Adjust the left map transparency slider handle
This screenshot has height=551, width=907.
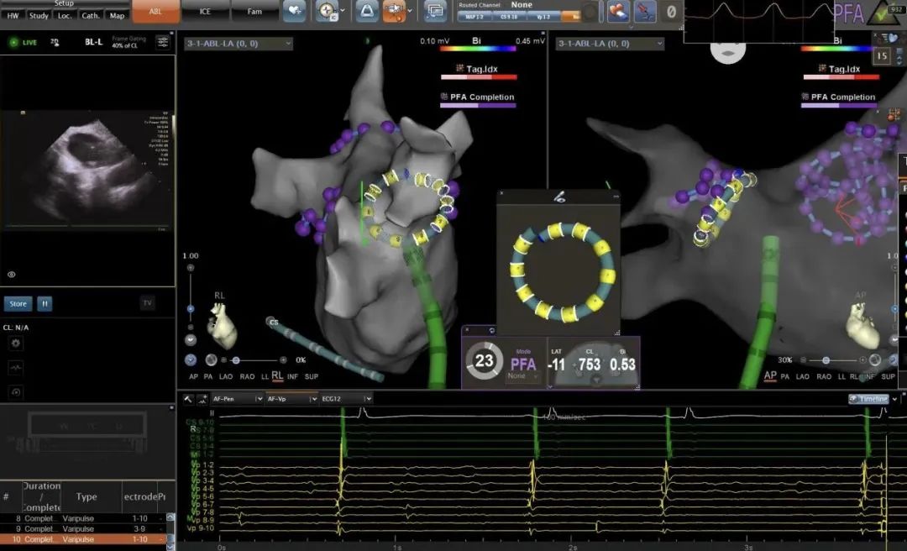tap(236, 359)
